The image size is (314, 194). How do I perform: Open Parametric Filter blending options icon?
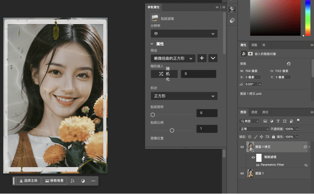point(306,165)
